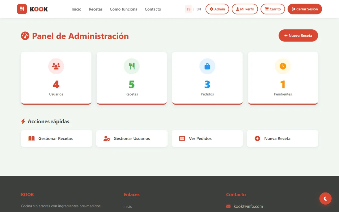Switch language to ES
The height and width of the screenshot is (212, 339).
(188, 9)
